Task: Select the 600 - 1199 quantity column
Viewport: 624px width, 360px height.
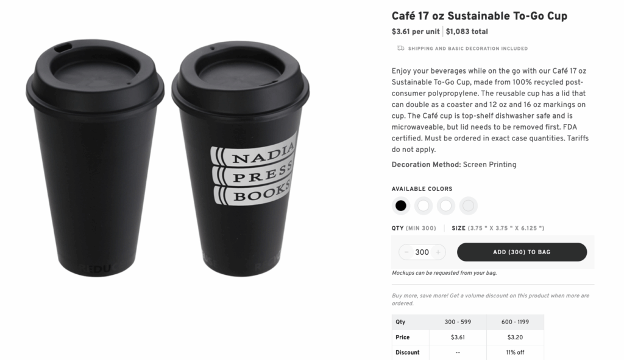Action: [515, 322]
